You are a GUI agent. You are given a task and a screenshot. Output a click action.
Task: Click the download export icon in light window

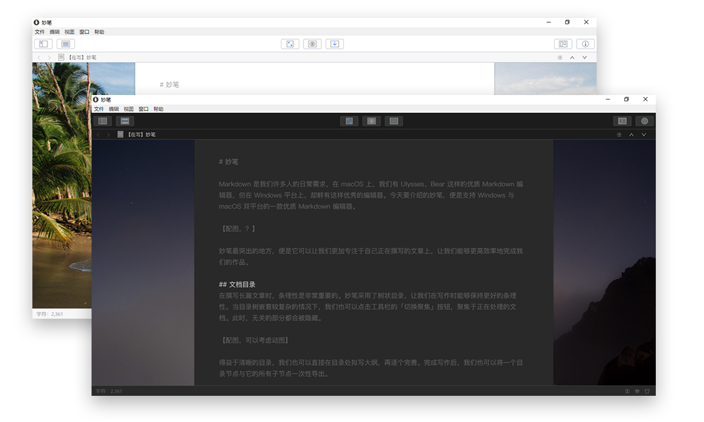[x=334, y=44]
